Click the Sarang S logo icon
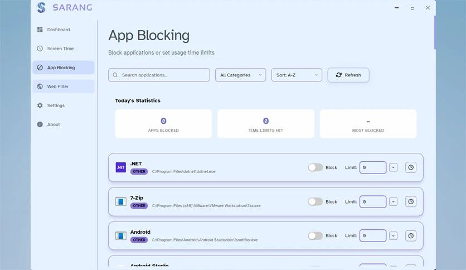The image size is (466, 270). click(x=41, y=8)
